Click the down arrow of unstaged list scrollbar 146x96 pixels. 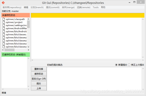tap(29, 47)
